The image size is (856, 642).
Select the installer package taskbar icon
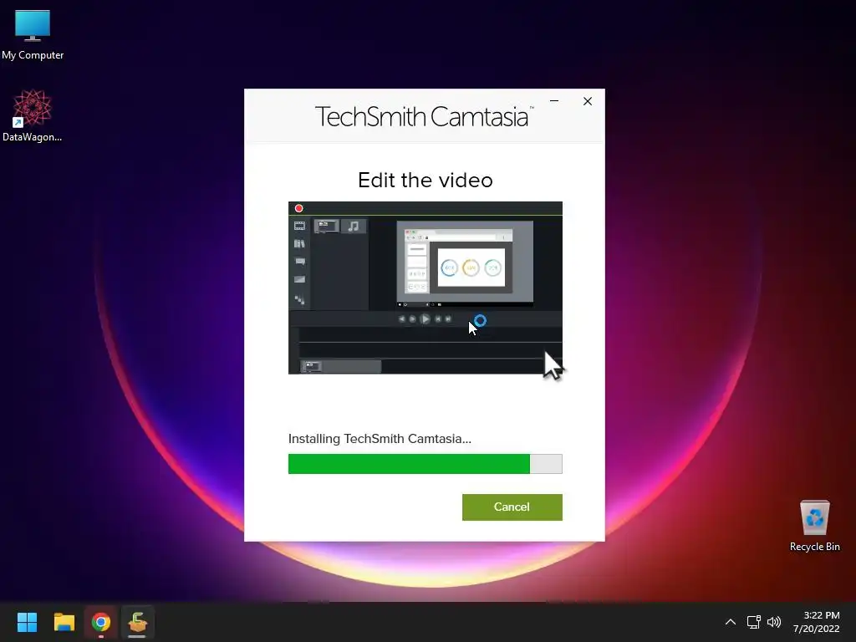click(137, 622)
